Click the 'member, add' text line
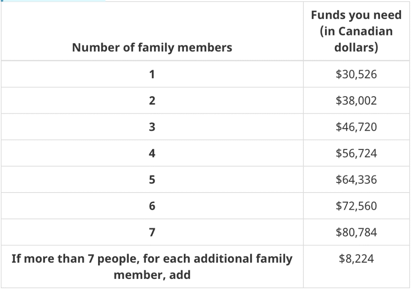 pos(152,276)
